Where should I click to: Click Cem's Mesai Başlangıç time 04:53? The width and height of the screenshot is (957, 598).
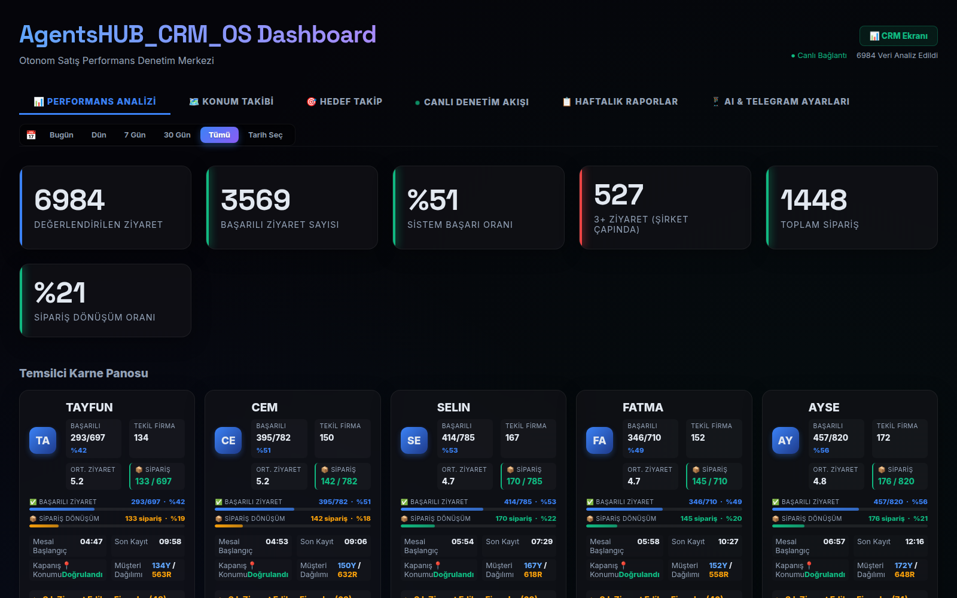coord(277,542)
